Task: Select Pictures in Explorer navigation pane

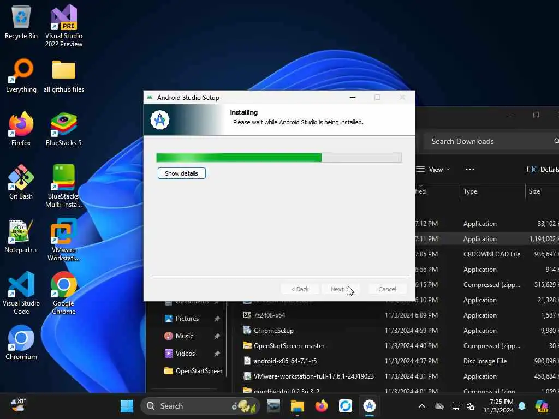Action: pos(187,319)
